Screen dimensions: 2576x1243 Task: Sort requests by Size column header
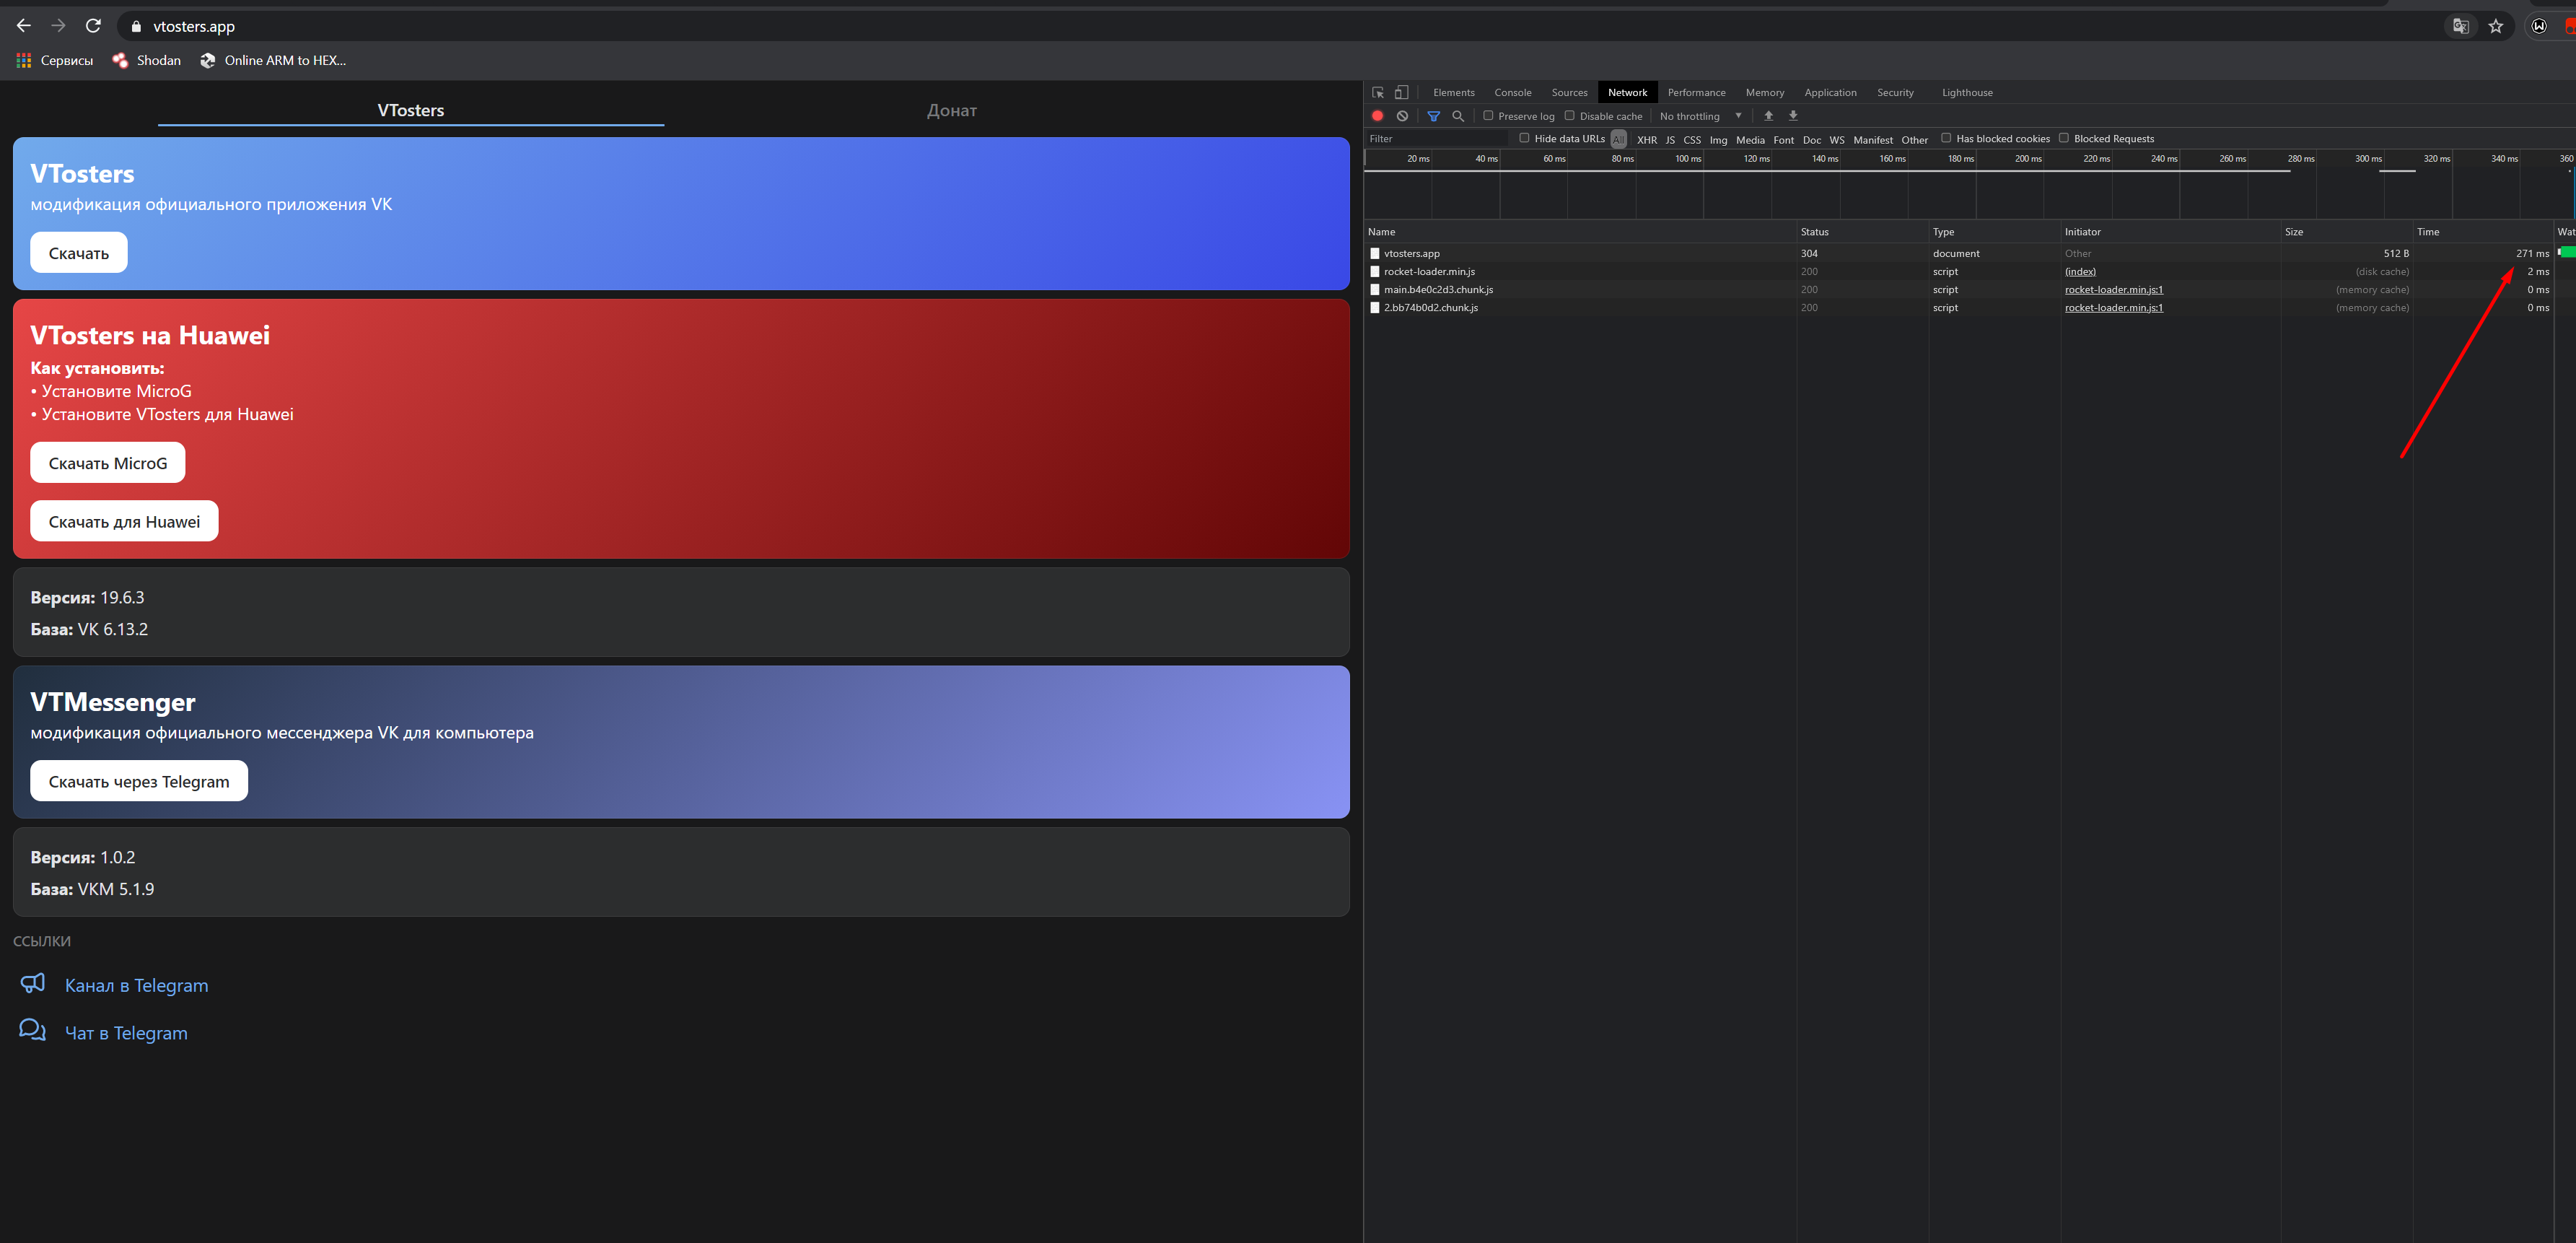pos(2346,232)
